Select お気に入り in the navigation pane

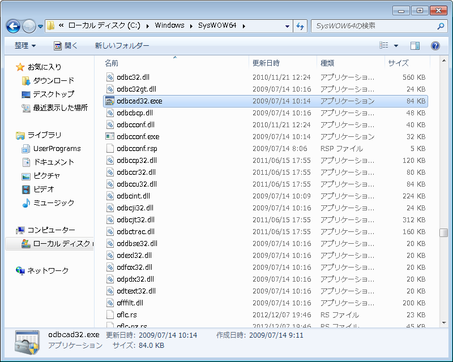point(45,67)
